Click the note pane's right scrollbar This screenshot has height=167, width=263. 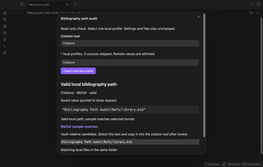pos(261,86)
